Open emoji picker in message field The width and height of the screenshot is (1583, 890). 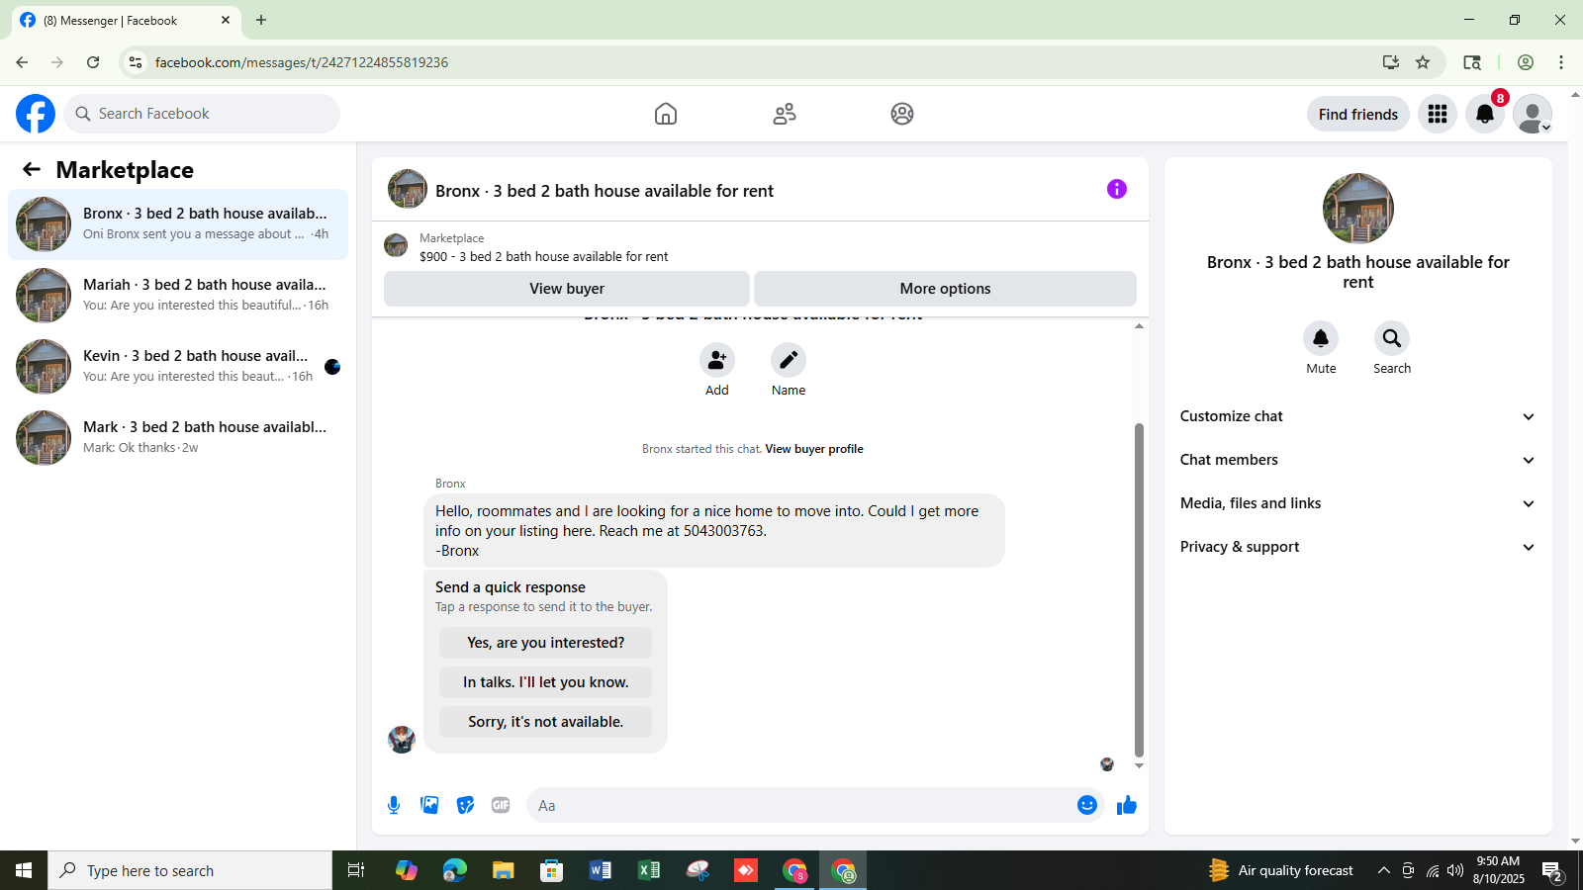tap(1087, 805)
